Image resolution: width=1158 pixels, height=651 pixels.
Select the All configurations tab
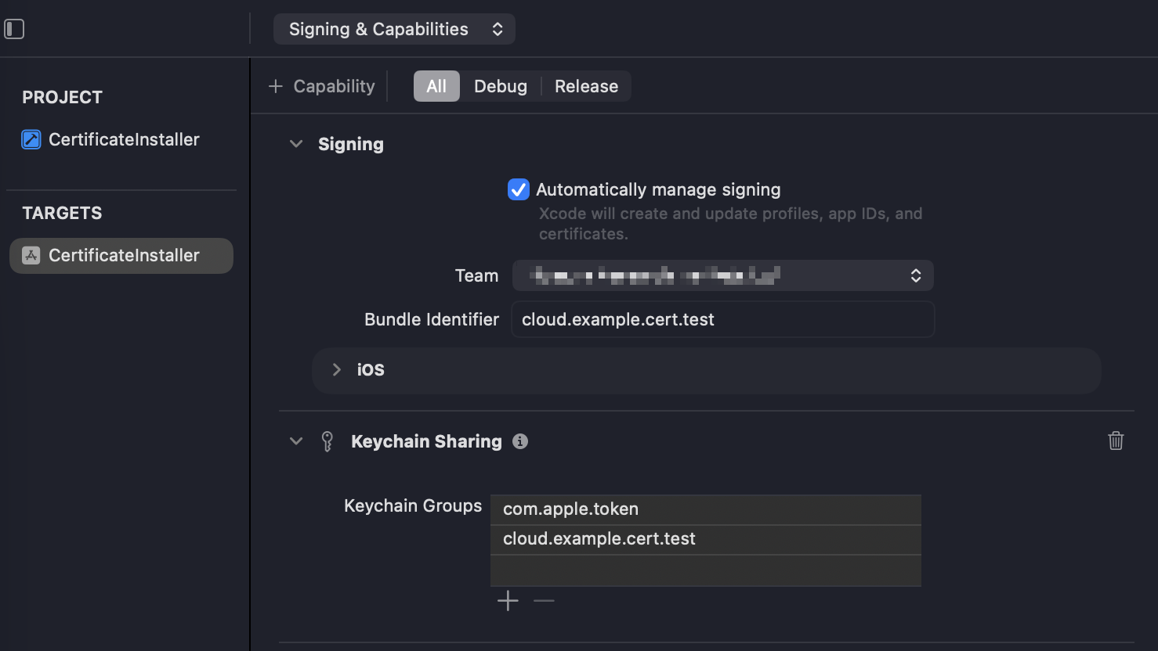click(x=436, y=86)
